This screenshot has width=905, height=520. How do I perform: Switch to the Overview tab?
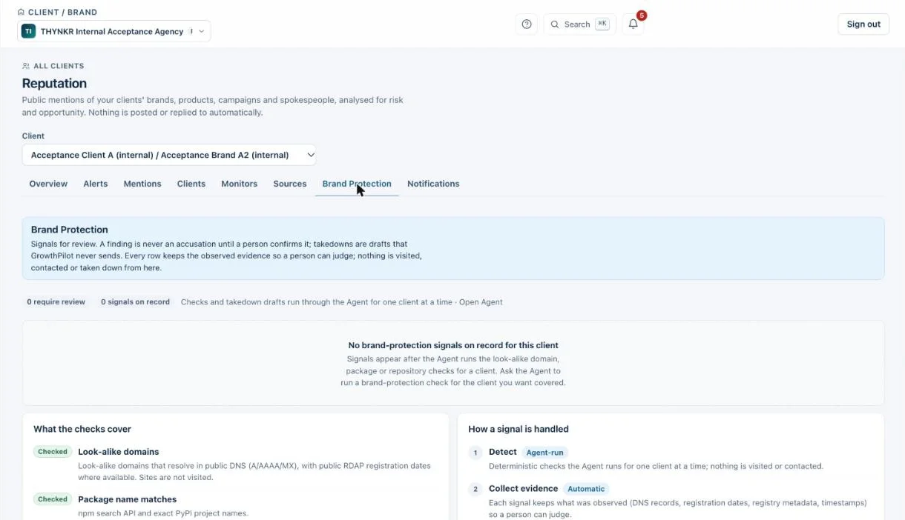pos(48,184)
